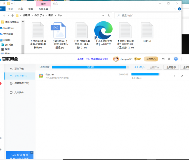Click the 全部暂停 button

[x=171, y=67]
